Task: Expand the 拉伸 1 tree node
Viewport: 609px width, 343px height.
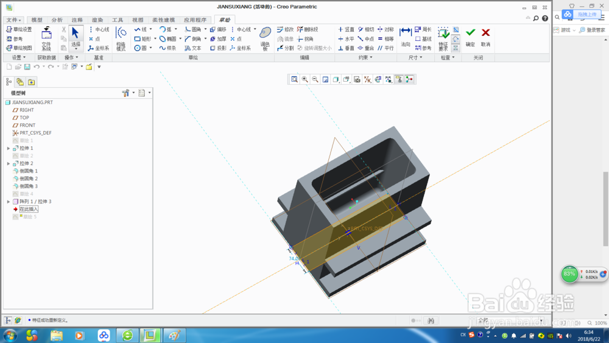Action: point(9,149)
